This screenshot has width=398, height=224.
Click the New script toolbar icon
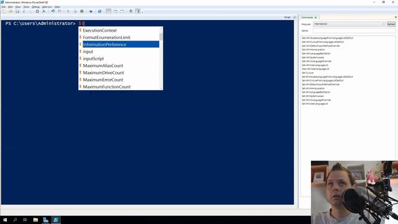coord(4,11)
